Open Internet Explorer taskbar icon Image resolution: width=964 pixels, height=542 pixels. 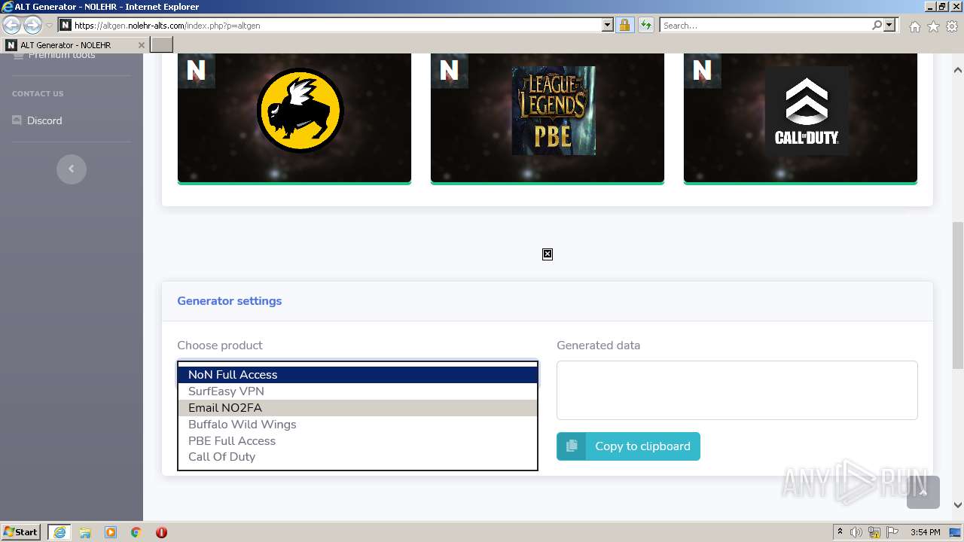[x=59, y=532]
